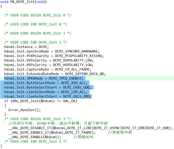Click the DCMI_HSPOLARITY_LOW value
174x149 pixels.
click(x=72, y=65)
